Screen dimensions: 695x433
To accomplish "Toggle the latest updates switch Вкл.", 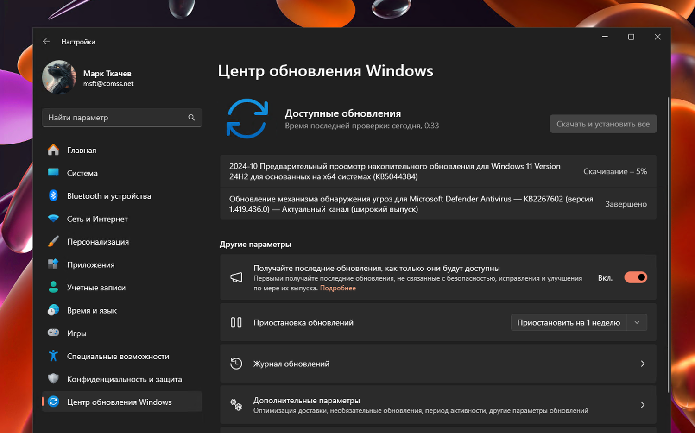I will click(636, 277).
